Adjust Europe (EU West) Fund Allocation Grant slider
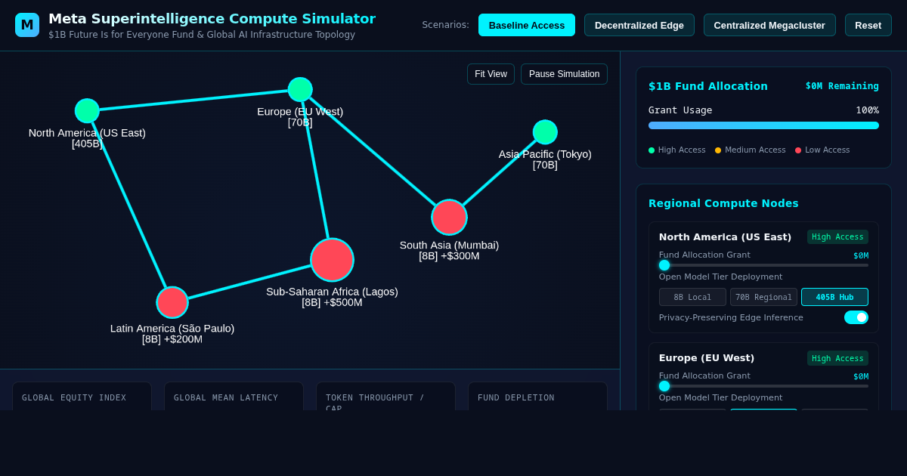This screenshot has height=476, width=907. click(763, 386)
